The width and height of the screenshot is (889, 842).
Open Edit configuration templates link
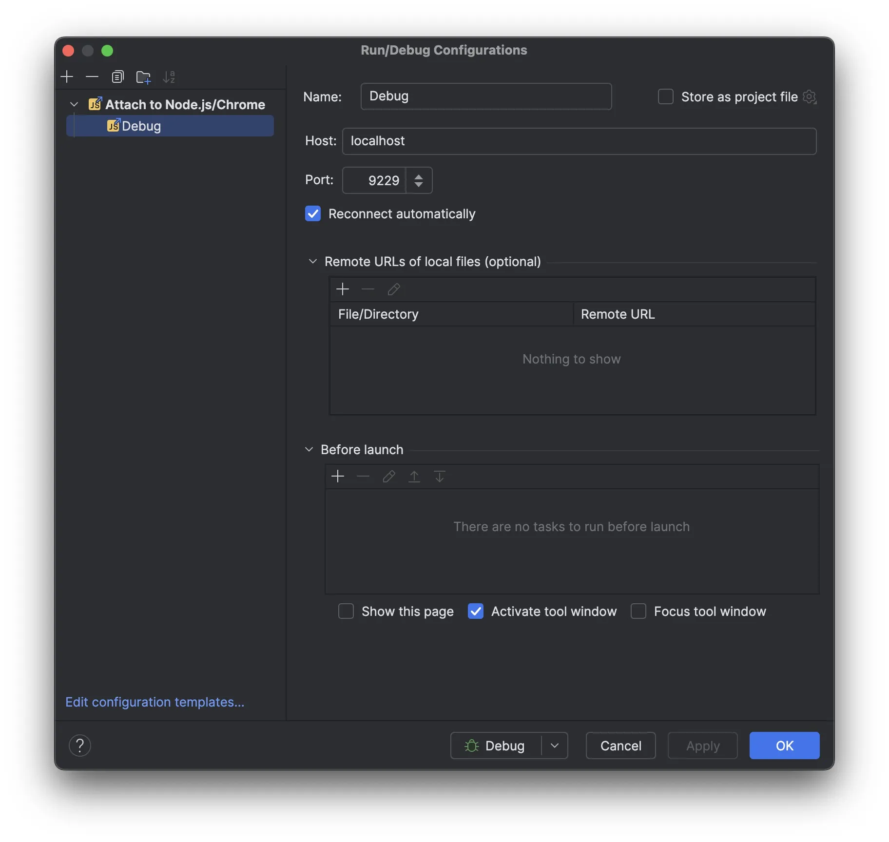[155, 702]
